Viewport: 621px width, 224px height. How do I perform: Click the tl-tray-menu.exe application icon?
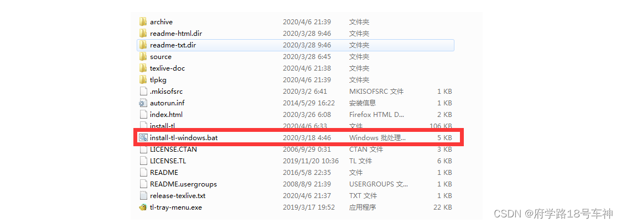tap(143, 207)
